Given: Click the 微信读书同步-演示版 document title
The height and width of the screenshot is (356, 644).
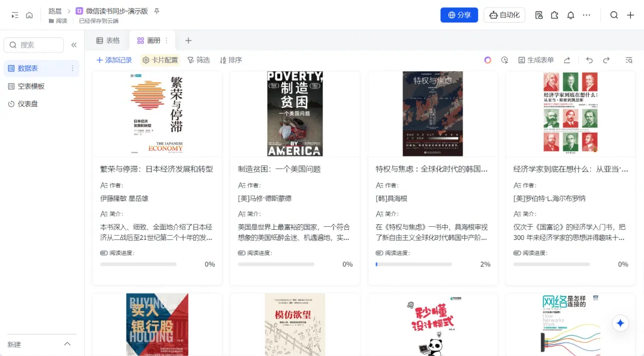Looking at the screenshot, I should pos(117,11).
